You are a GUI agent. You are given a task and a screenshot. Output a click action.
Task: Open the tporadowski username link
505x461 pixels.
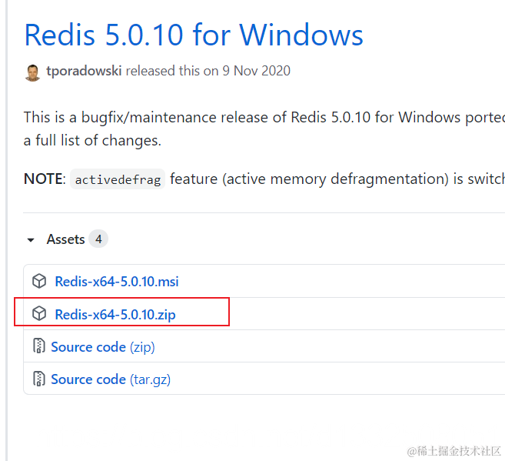tap(84, 72)
